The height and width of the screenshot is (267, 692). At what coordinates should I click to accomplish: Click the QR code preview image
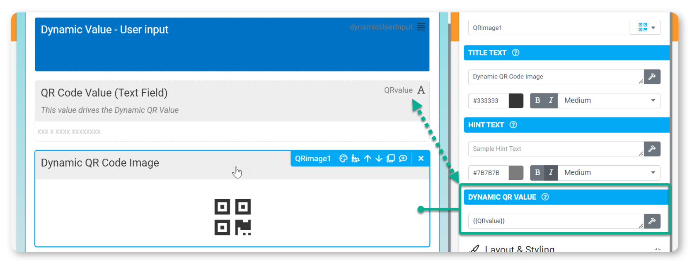(x=232, y=217)
